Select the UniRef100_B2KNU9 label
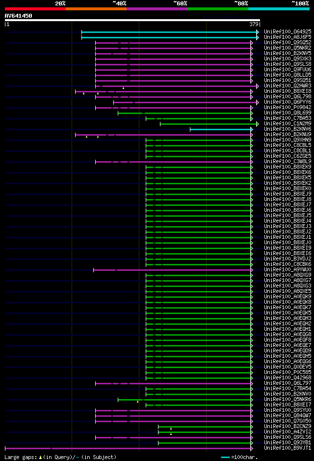314x461 pixels. pos(288,134)
